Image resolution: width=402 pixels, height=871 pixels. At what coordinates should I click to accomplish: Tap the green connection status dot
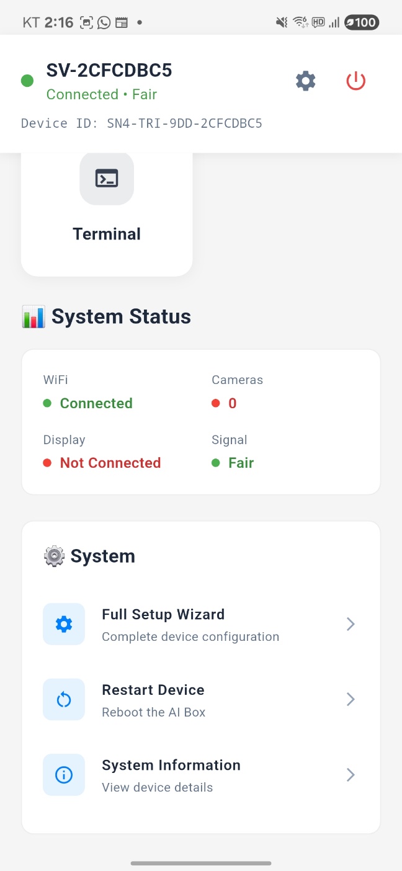point(27,81)
